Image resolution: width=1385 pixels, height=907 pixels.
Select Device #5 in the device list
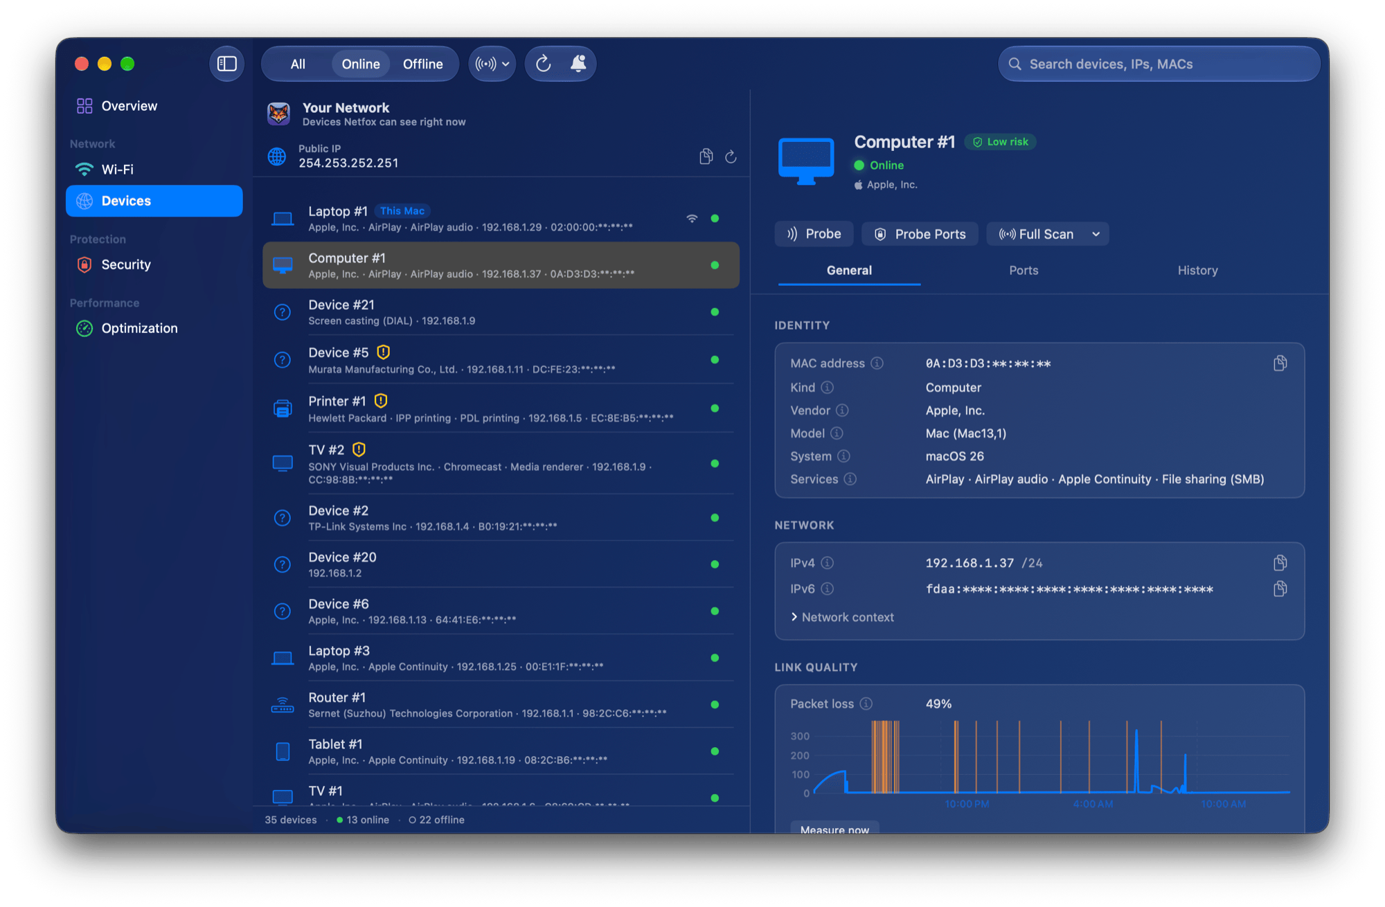click(501, 360)
